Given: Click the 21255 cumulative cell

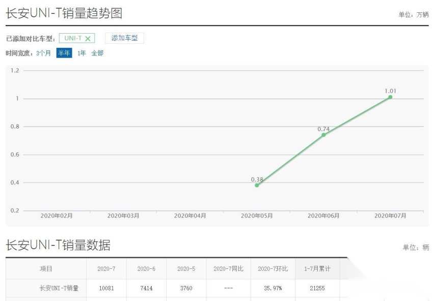Looking at the screenshot, I should click(317, 288).
